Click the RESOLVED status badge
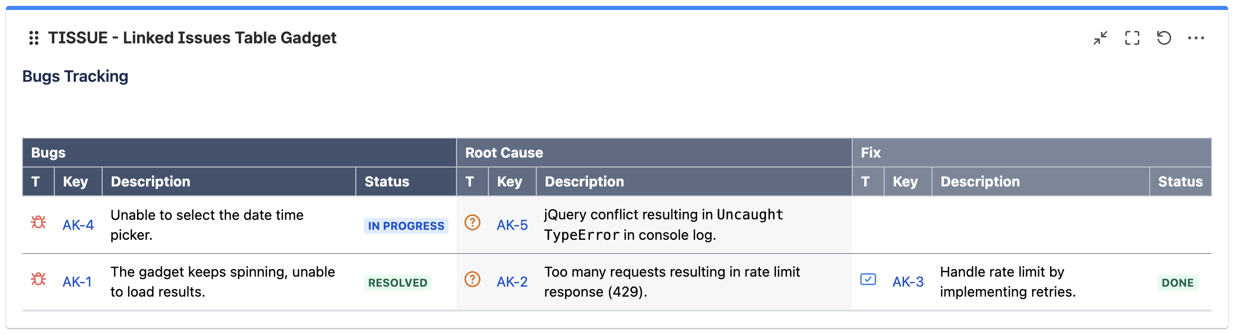The image size is (1234, 334). (x=398, y=283)
